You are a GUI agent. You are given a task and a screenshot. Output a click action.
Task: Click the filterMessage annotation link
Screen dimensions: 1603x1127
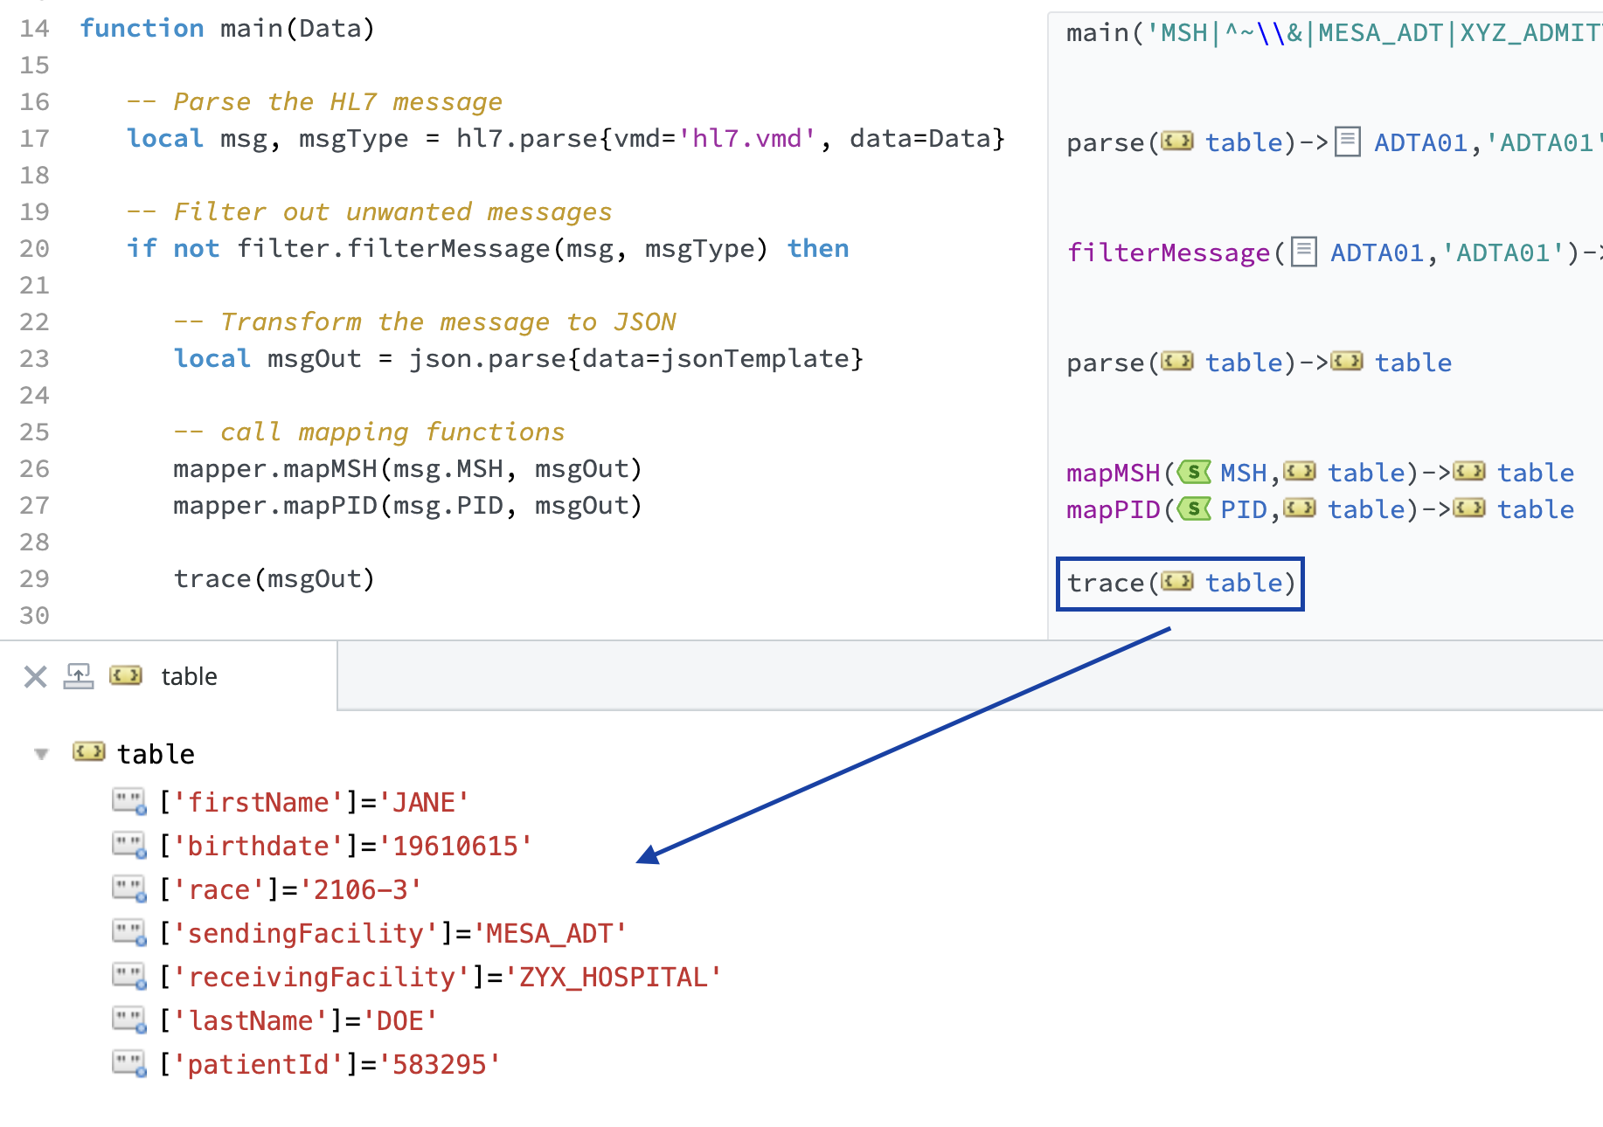pos(1168,252)
